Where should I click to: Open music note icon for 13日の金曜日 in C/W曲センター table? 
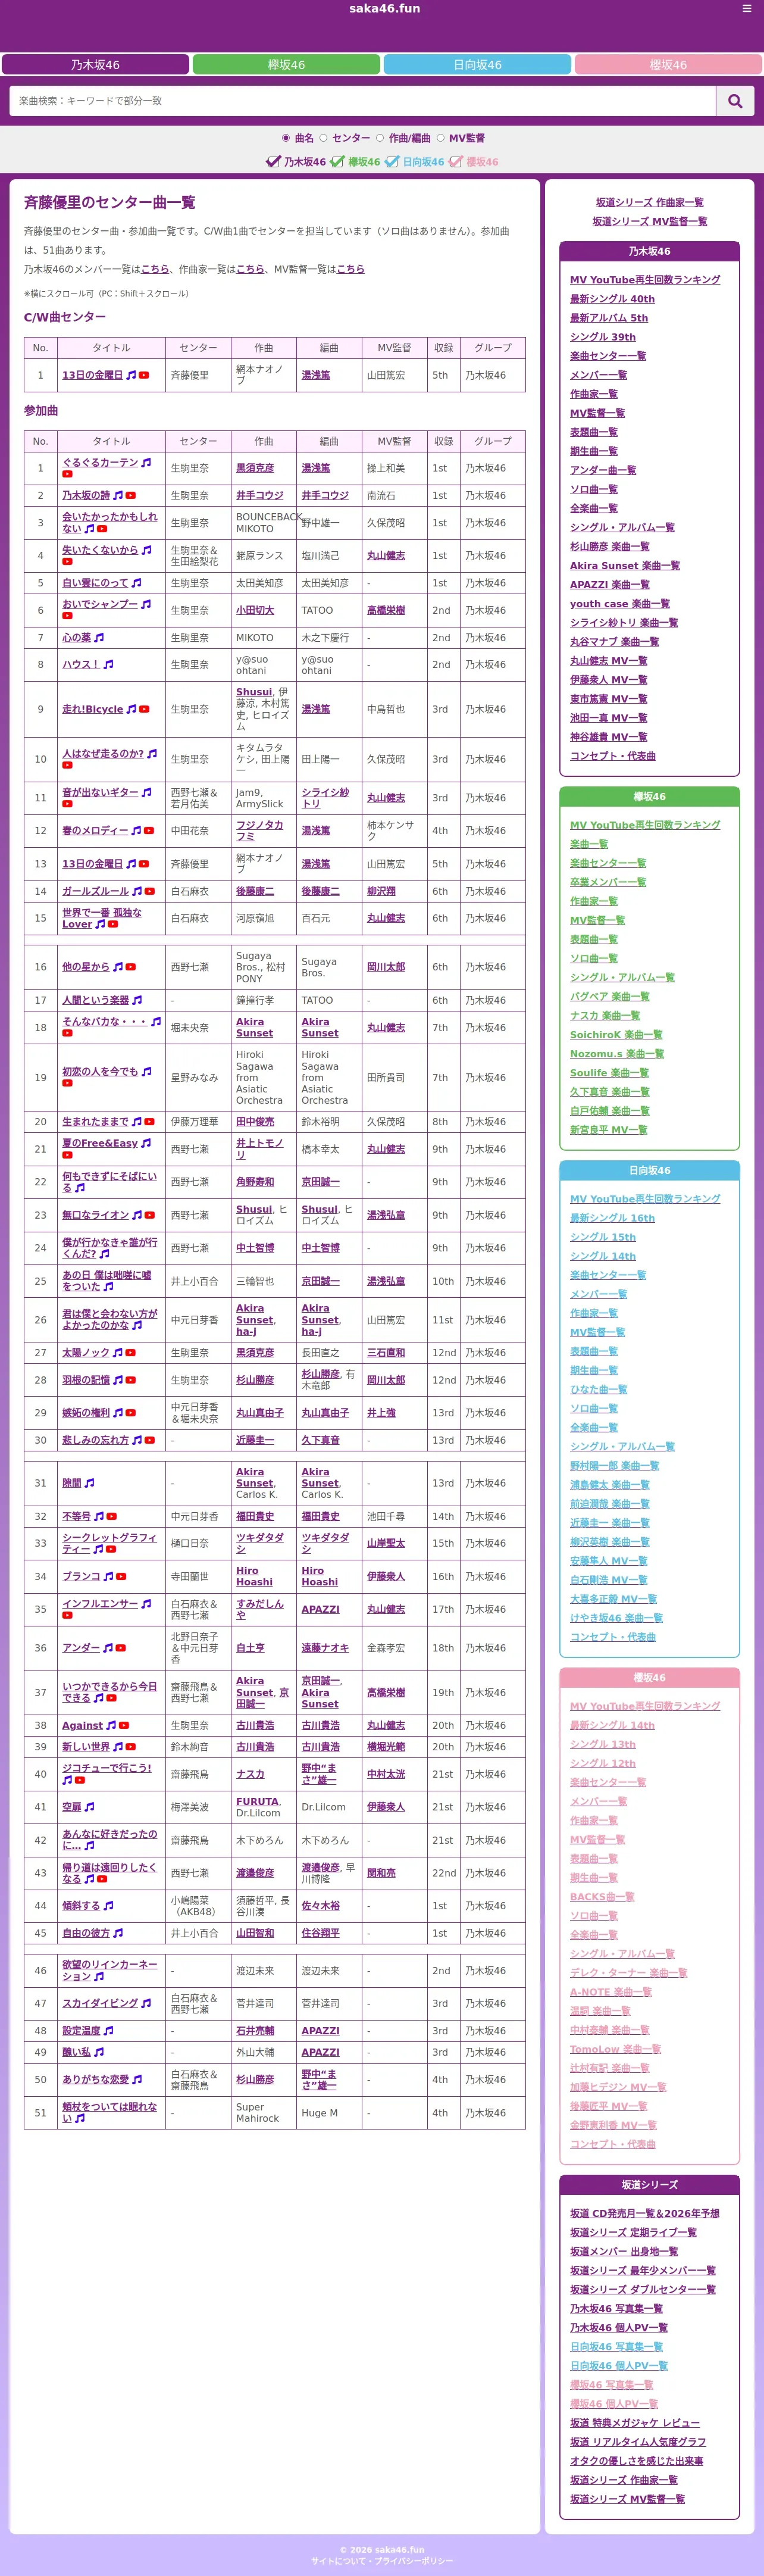pyautogui.click(x=131, y=375)
